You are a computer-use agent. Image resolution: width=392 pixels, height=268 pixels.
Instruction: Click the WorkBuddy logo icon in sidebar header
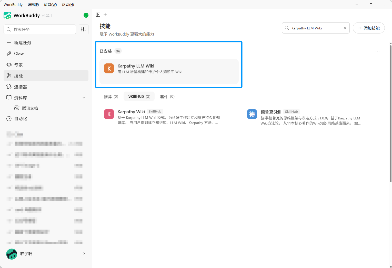(7, 15)
